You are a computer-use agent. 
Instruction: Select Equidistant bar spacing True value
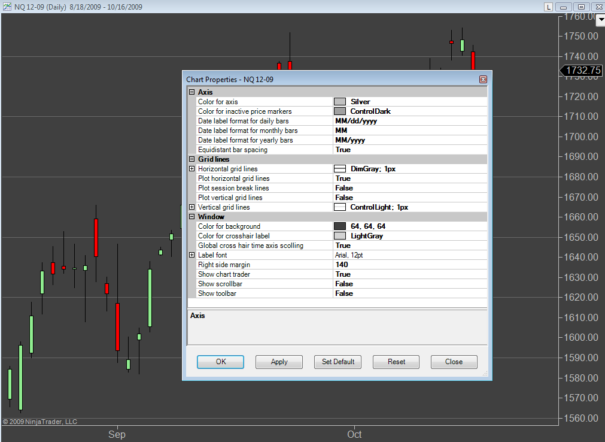click(x=410, y=150)
